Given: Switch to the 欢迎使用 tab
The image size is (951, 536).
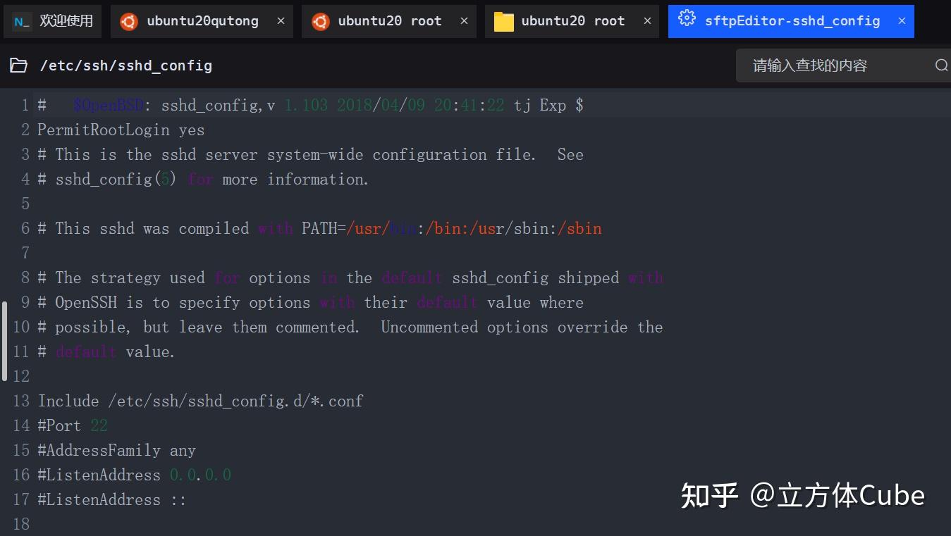Looking at the screenshot, I should [66, 21].
